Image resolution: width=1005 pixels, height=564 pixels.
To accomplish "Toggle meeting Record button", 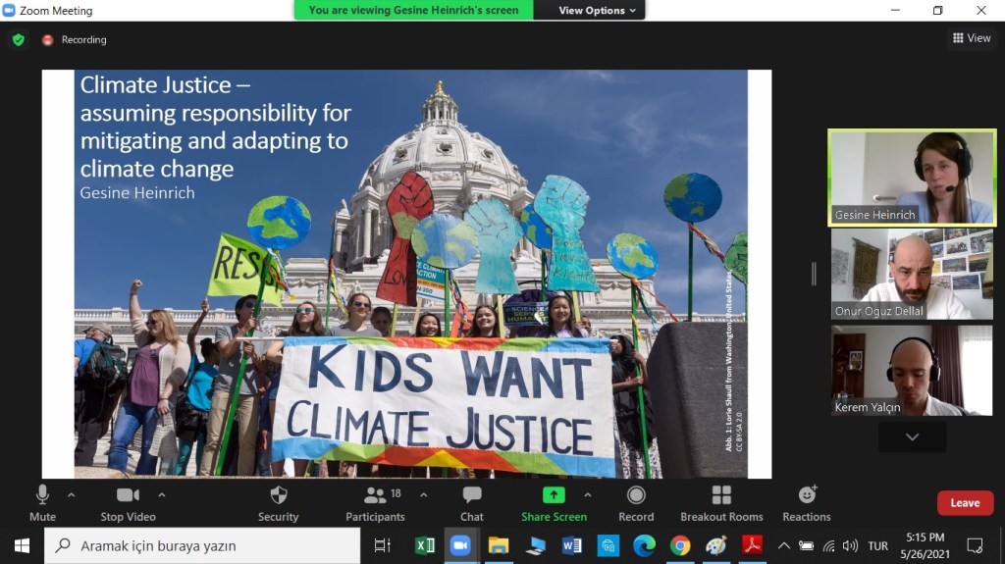I will point(636,495).
